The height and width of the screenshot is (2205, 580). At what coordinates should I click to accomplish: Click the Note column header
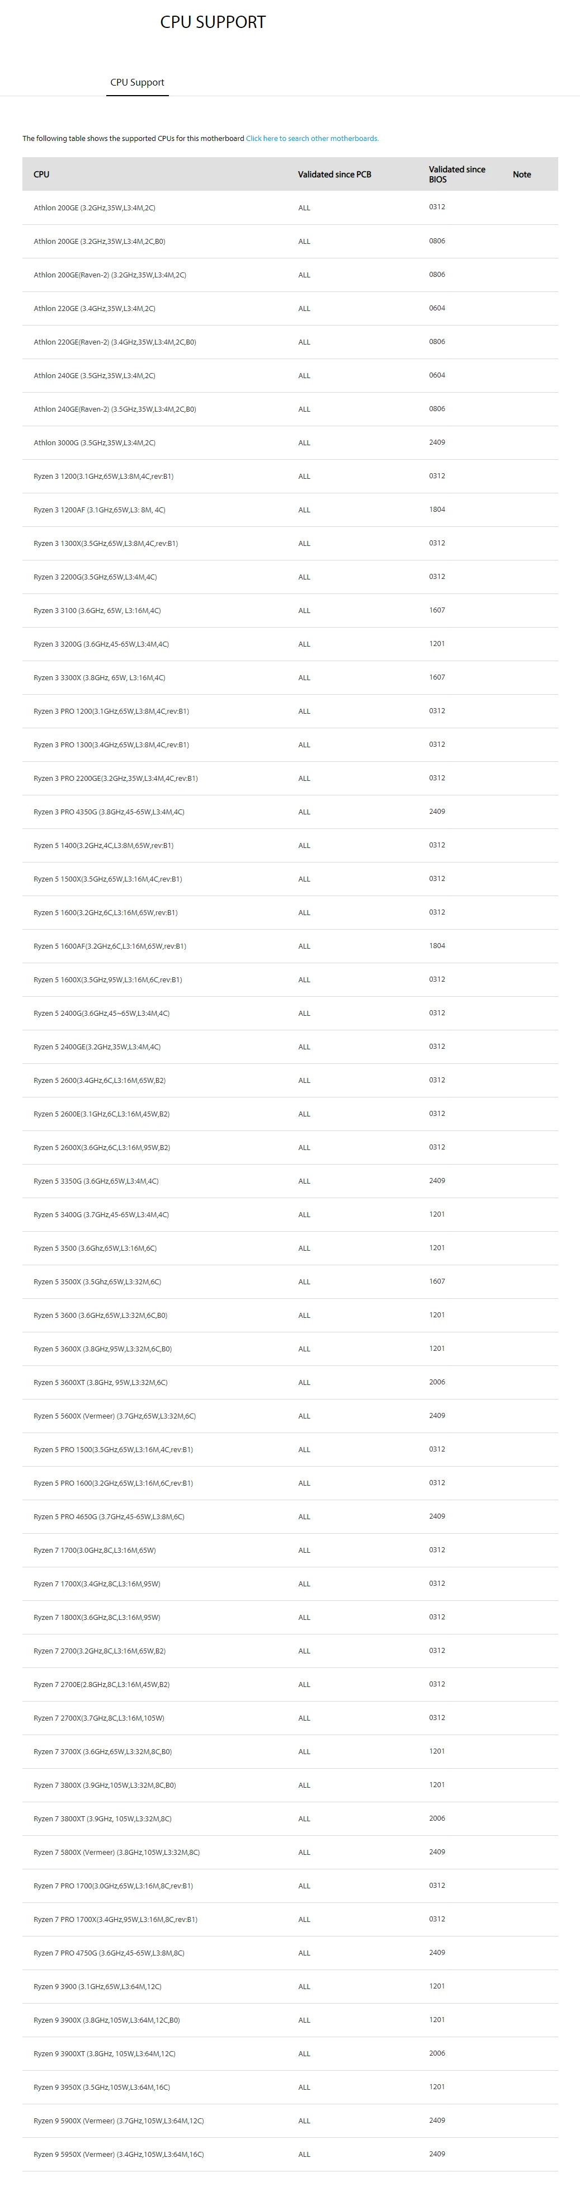pos(522,175)
